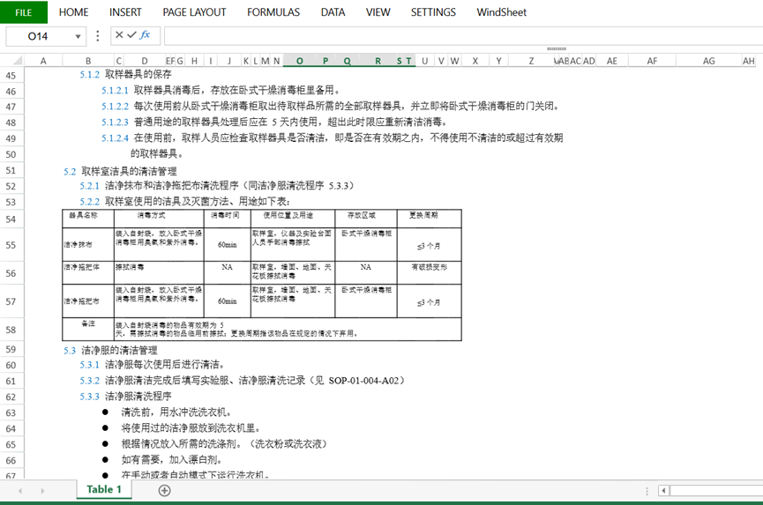Click inside the formula bar input
The width and height of the screenshot is (763, 505).
(x=459, y=36)
